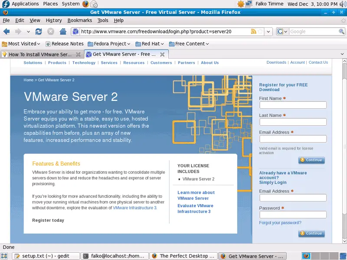Click Learn more about VMware Server

196,195
